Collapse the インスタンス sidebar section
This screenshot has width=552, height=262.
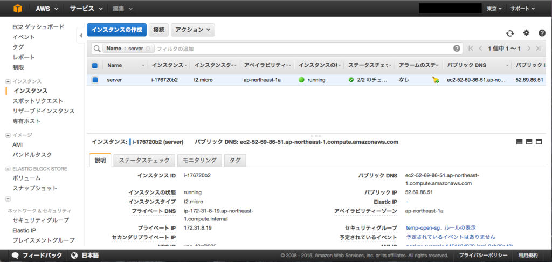8,81
